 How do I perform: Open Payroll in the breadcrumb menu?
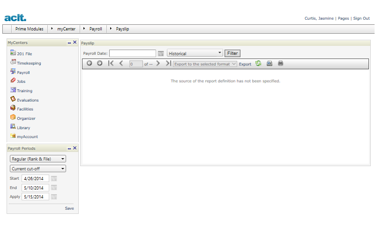click(x=96, y=29)
